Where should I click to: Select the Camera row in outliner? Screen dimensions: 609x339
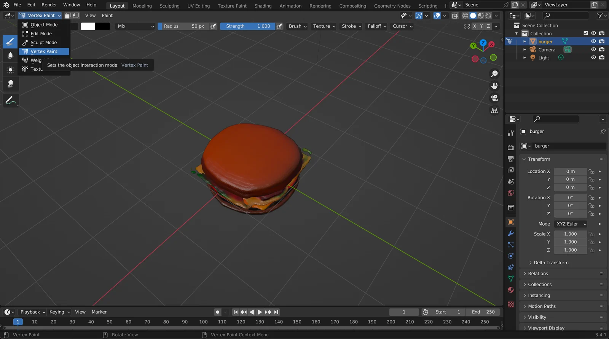click(556, 49)
